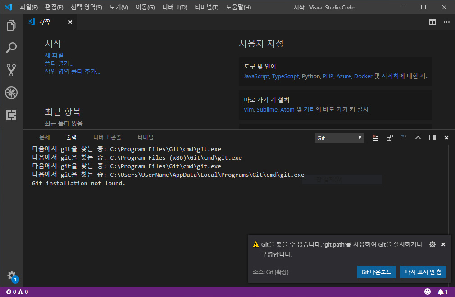Screen dimensions: 455x297
Task: Maximize the panel with the chevron up
Action: 418,138
